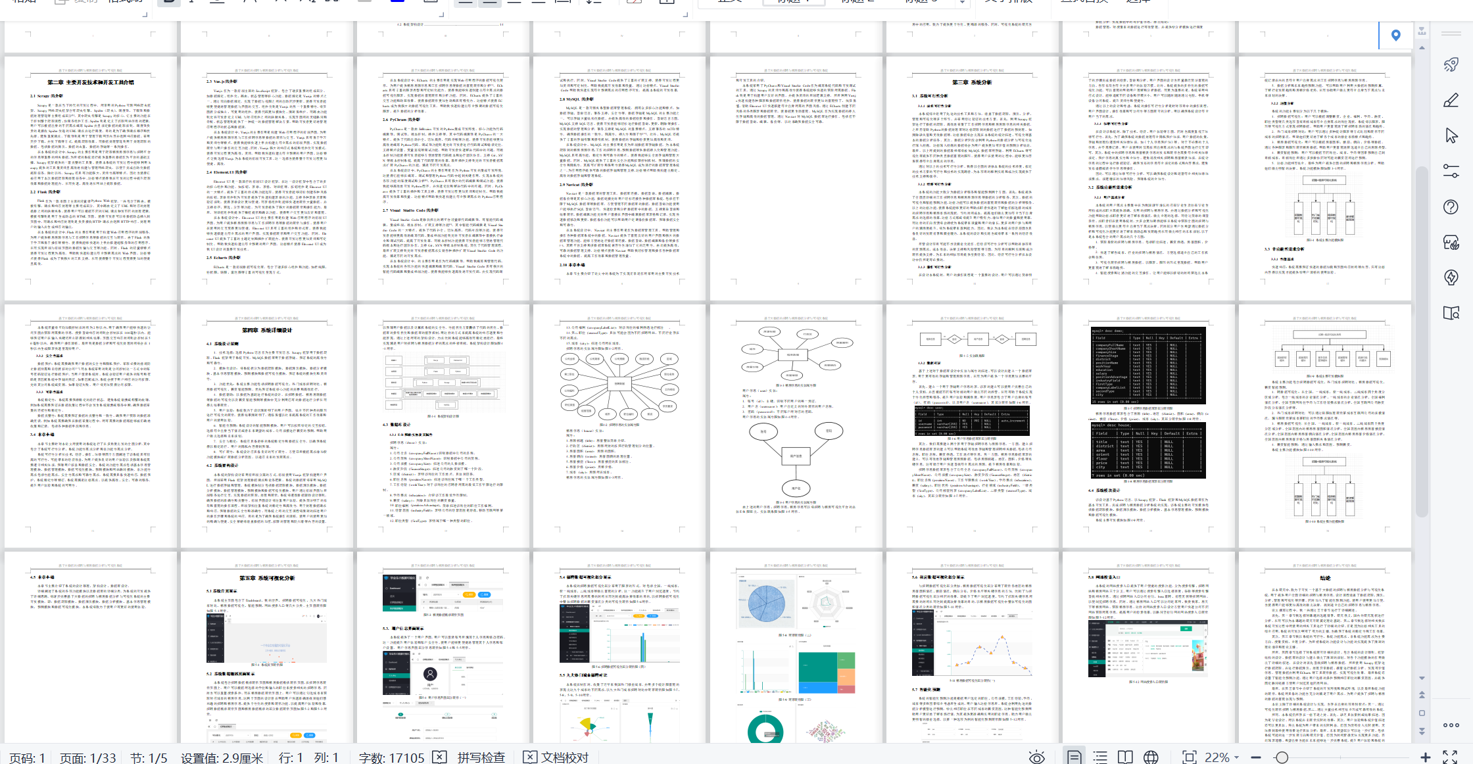Switch to outline view mode

(x=1100, y=757)
